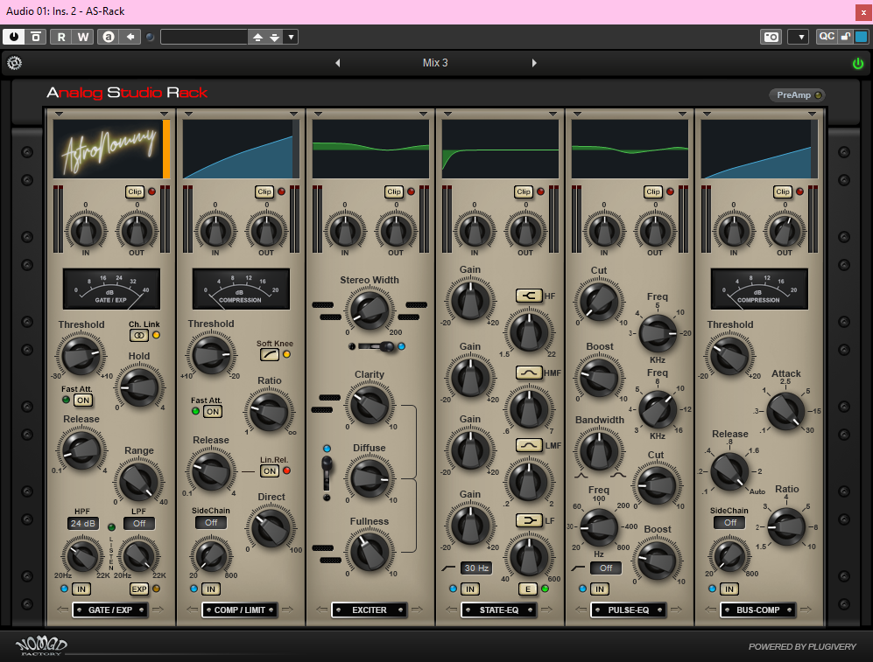Open LPF Off selector in GATE / EXP
The image size is (873, 662).
tap(139, 523)
